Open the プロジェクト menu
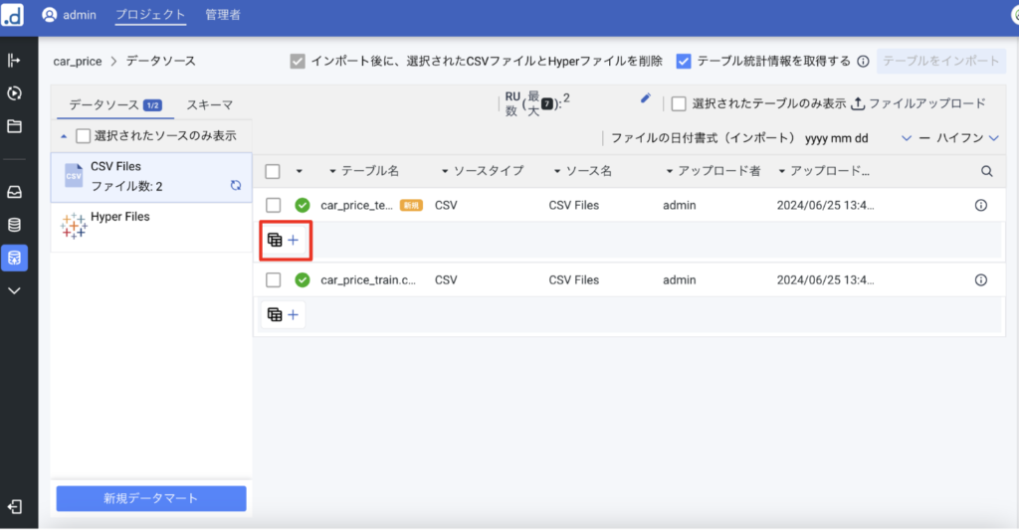 tap(150, 14)
